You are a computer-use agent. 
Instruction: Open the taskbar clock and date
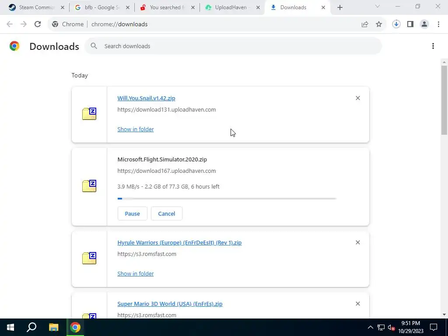pos(410,327)
